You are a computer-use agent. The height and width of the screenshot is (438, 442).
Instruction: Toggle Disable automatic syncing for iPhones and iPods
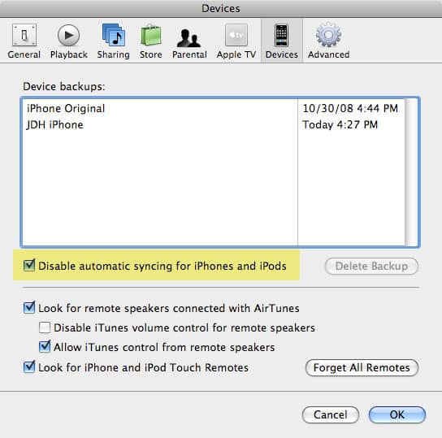point(29,265)
